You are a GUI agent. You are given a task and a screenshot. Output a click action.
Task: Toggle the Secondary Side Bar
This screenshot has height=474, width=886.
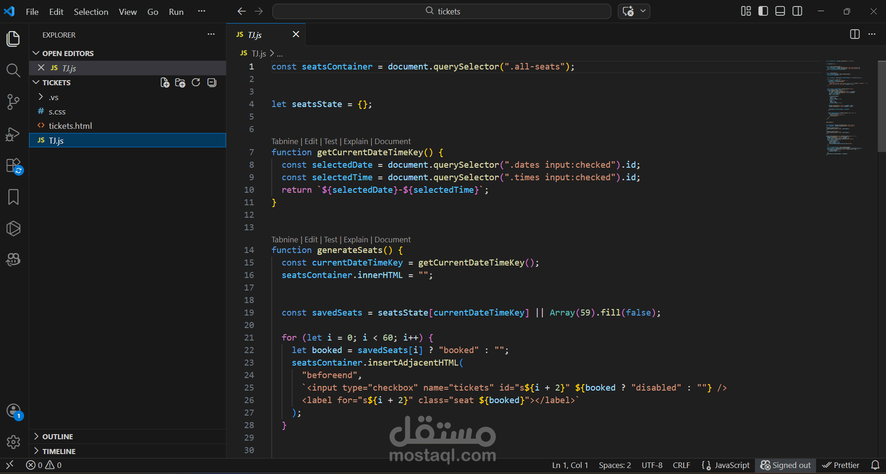click(x=797, y=11)
